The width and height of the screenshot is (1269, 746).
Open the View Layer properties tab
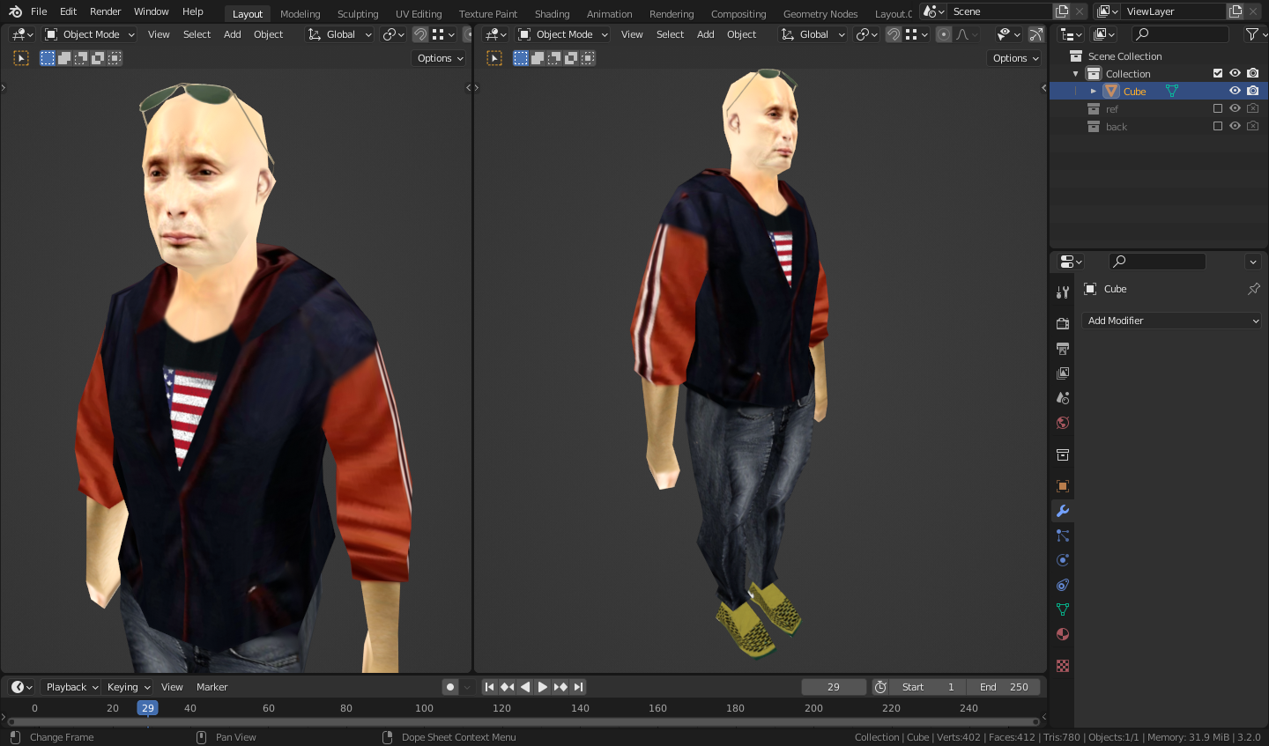coord(1063,373)
